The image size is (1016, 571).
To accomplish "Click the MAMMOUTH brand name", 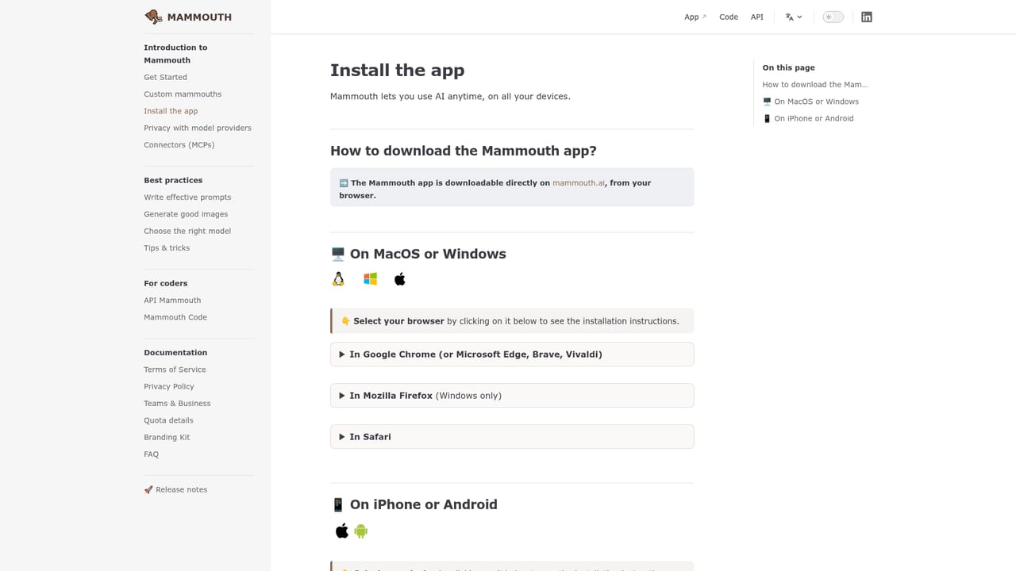I will pos(199,17).
